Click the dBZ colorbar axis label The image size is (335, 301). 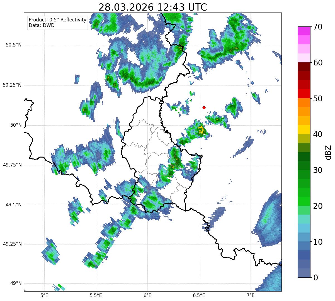click(328, 152)
